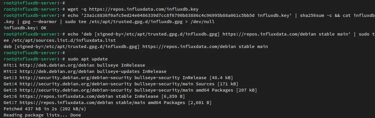Screen dimensions: 375x118
Task: Open the bullseye-updates InRelease URL
Action: tap(93, 71)
